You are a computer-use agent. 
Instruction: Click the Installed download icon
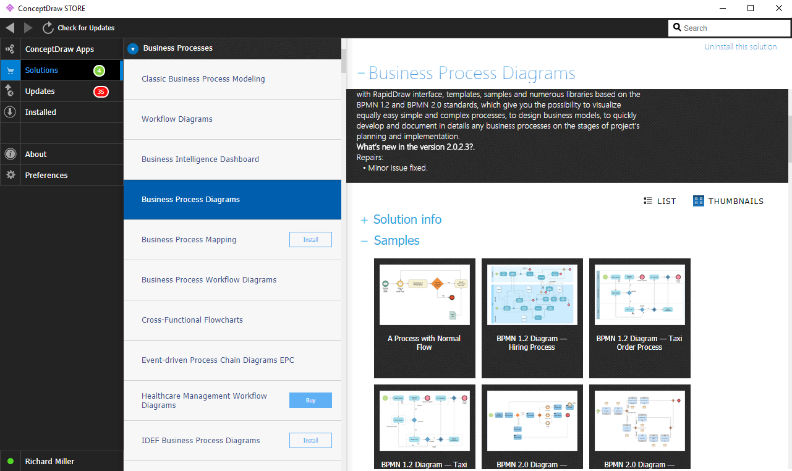(10, 112)
